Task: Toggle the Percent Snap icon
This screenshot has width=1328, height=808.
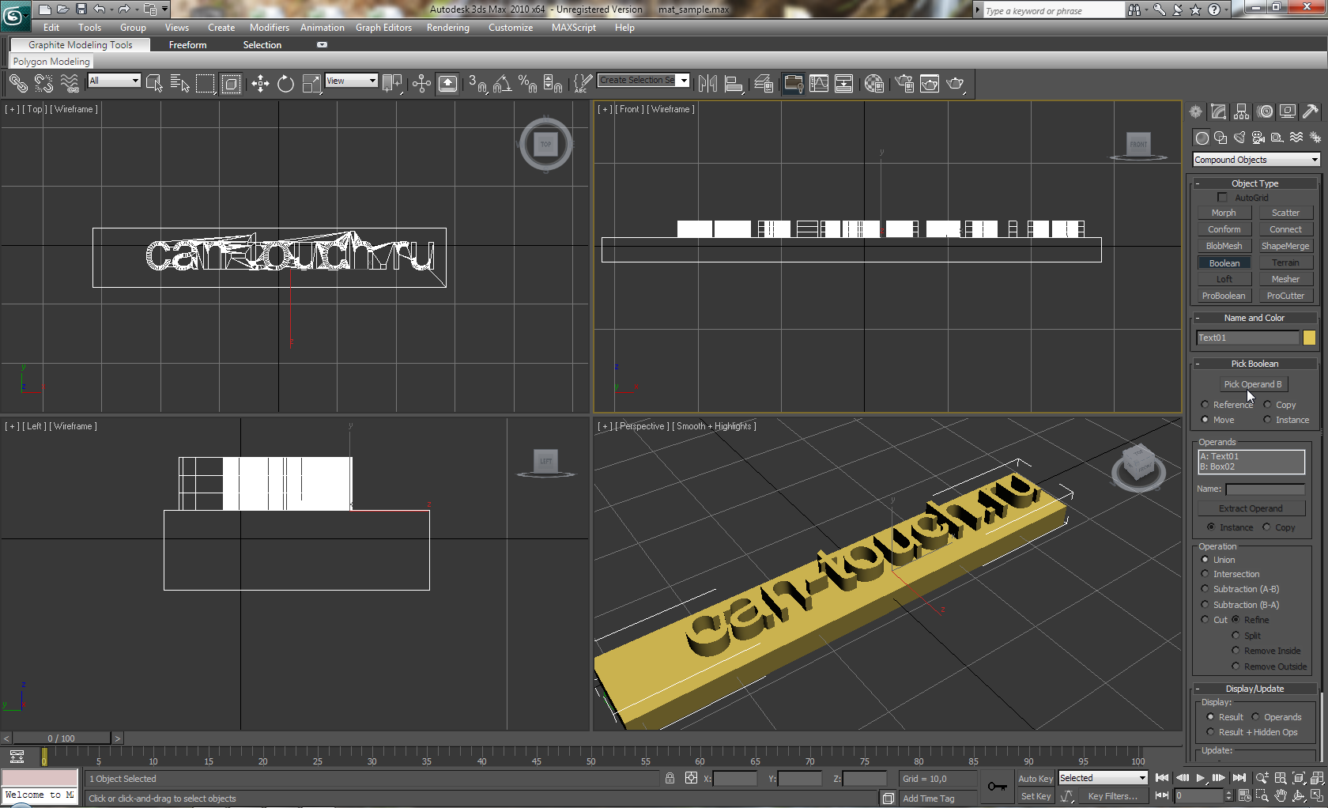Action: 527,83
